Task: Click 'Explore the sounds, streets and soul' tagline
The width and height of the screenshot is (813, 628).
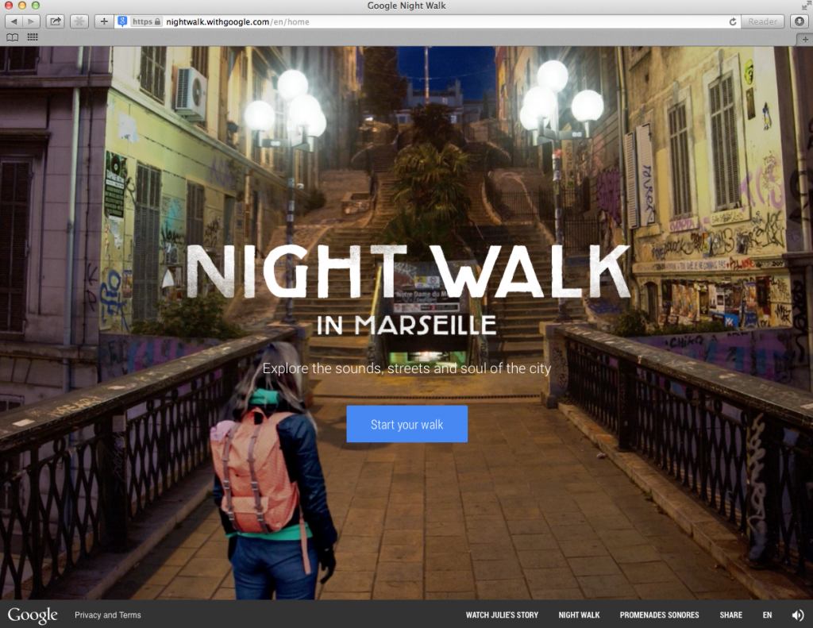Action: coord(407,368)
